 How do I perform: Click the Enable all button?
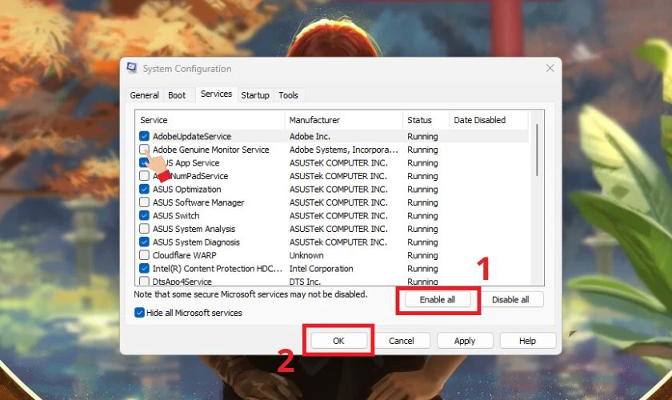(437, 300)
